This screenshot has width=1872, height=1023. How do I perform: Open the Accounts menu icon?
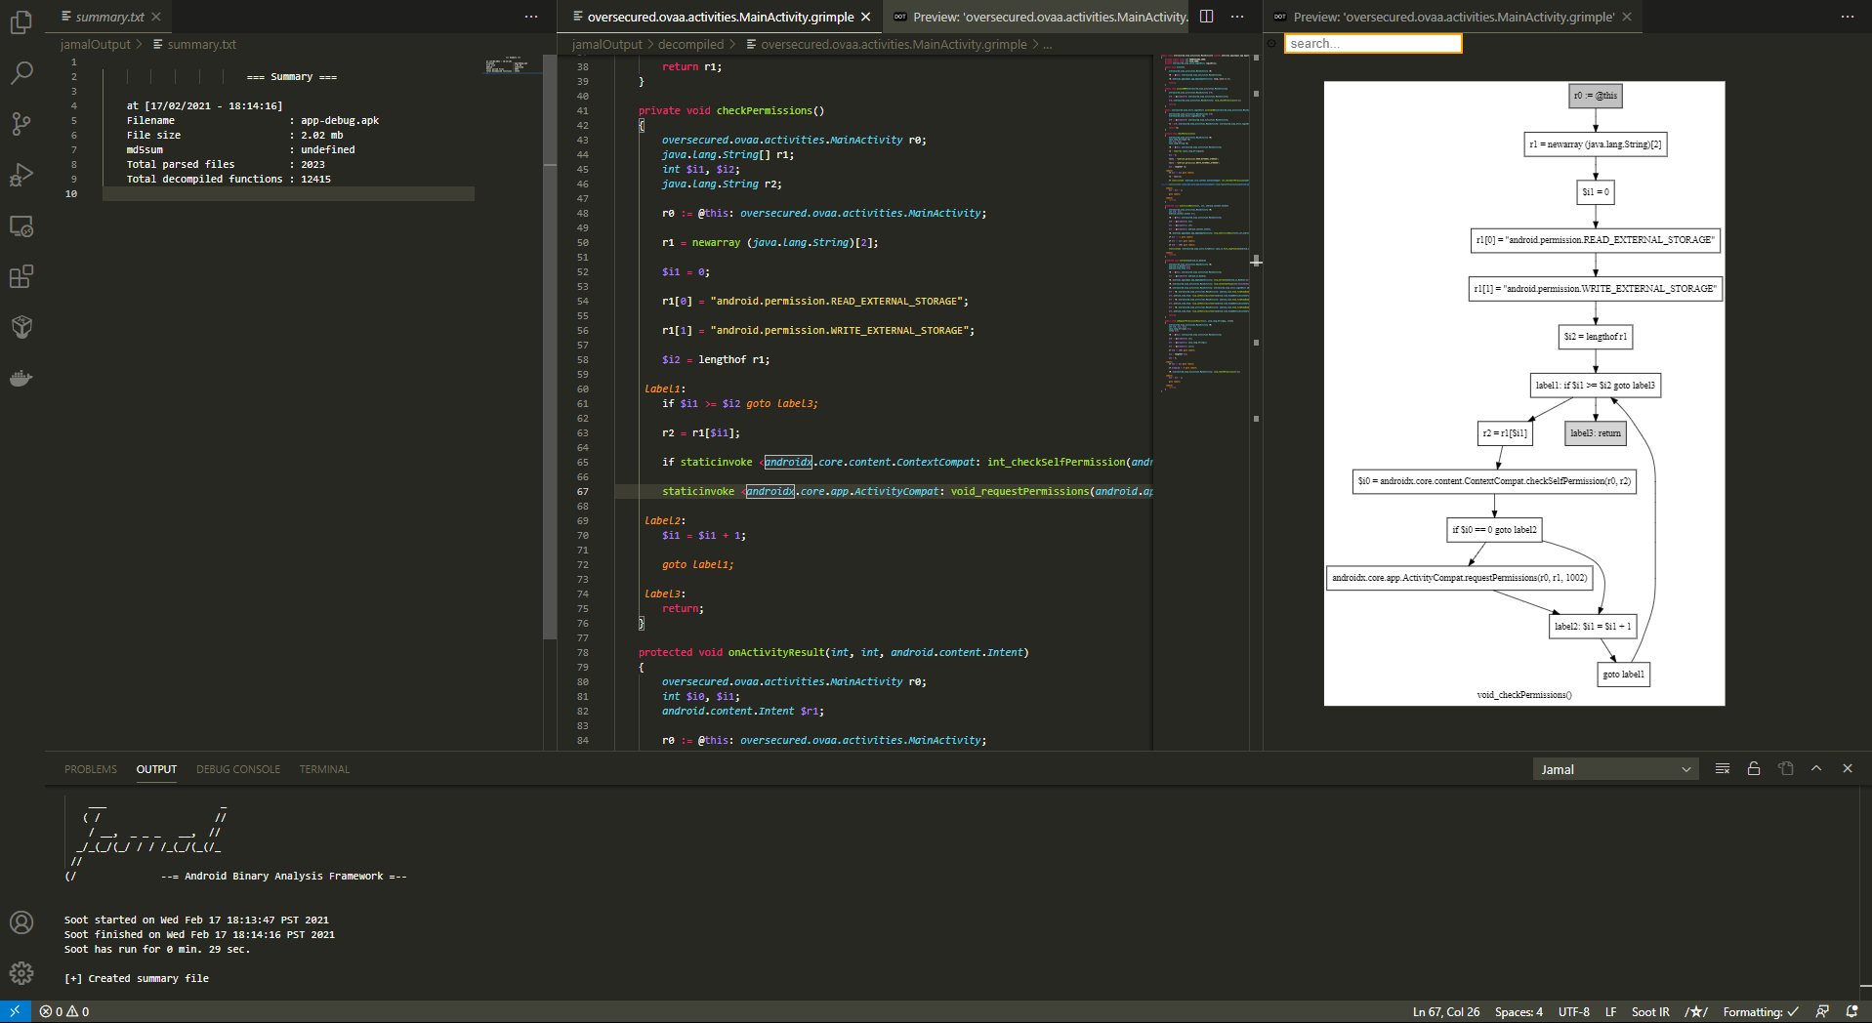tap(21, 922)
